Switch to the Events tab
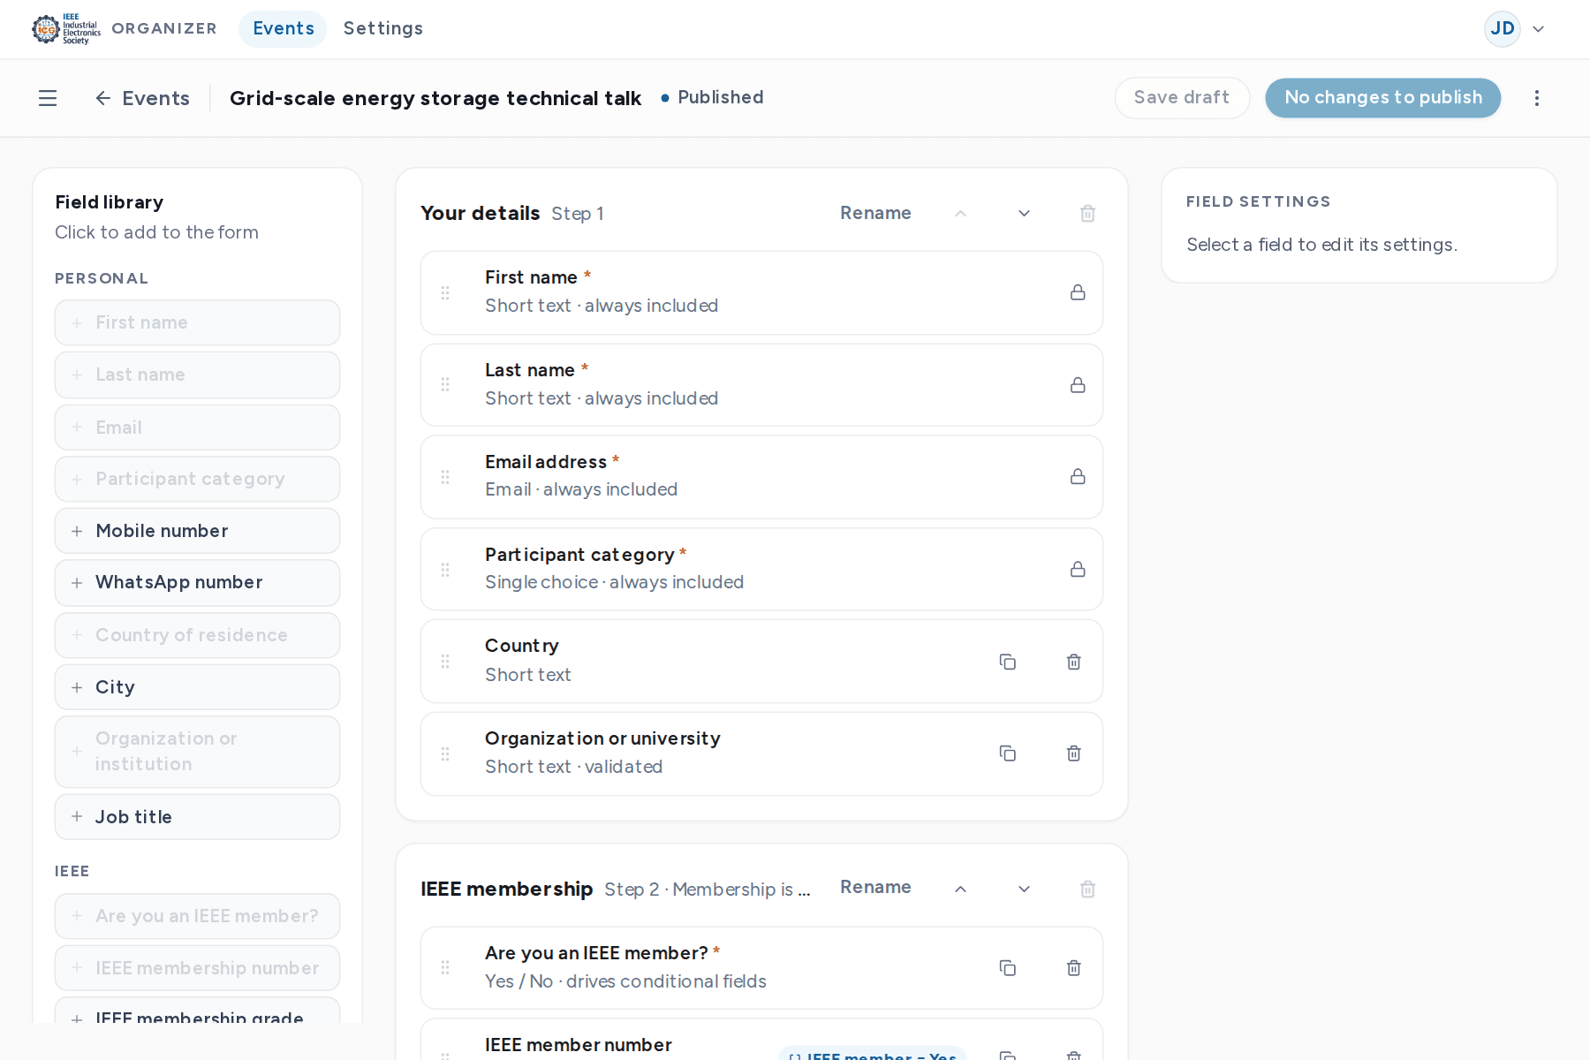1590x1060 pixels. [283, 29]
